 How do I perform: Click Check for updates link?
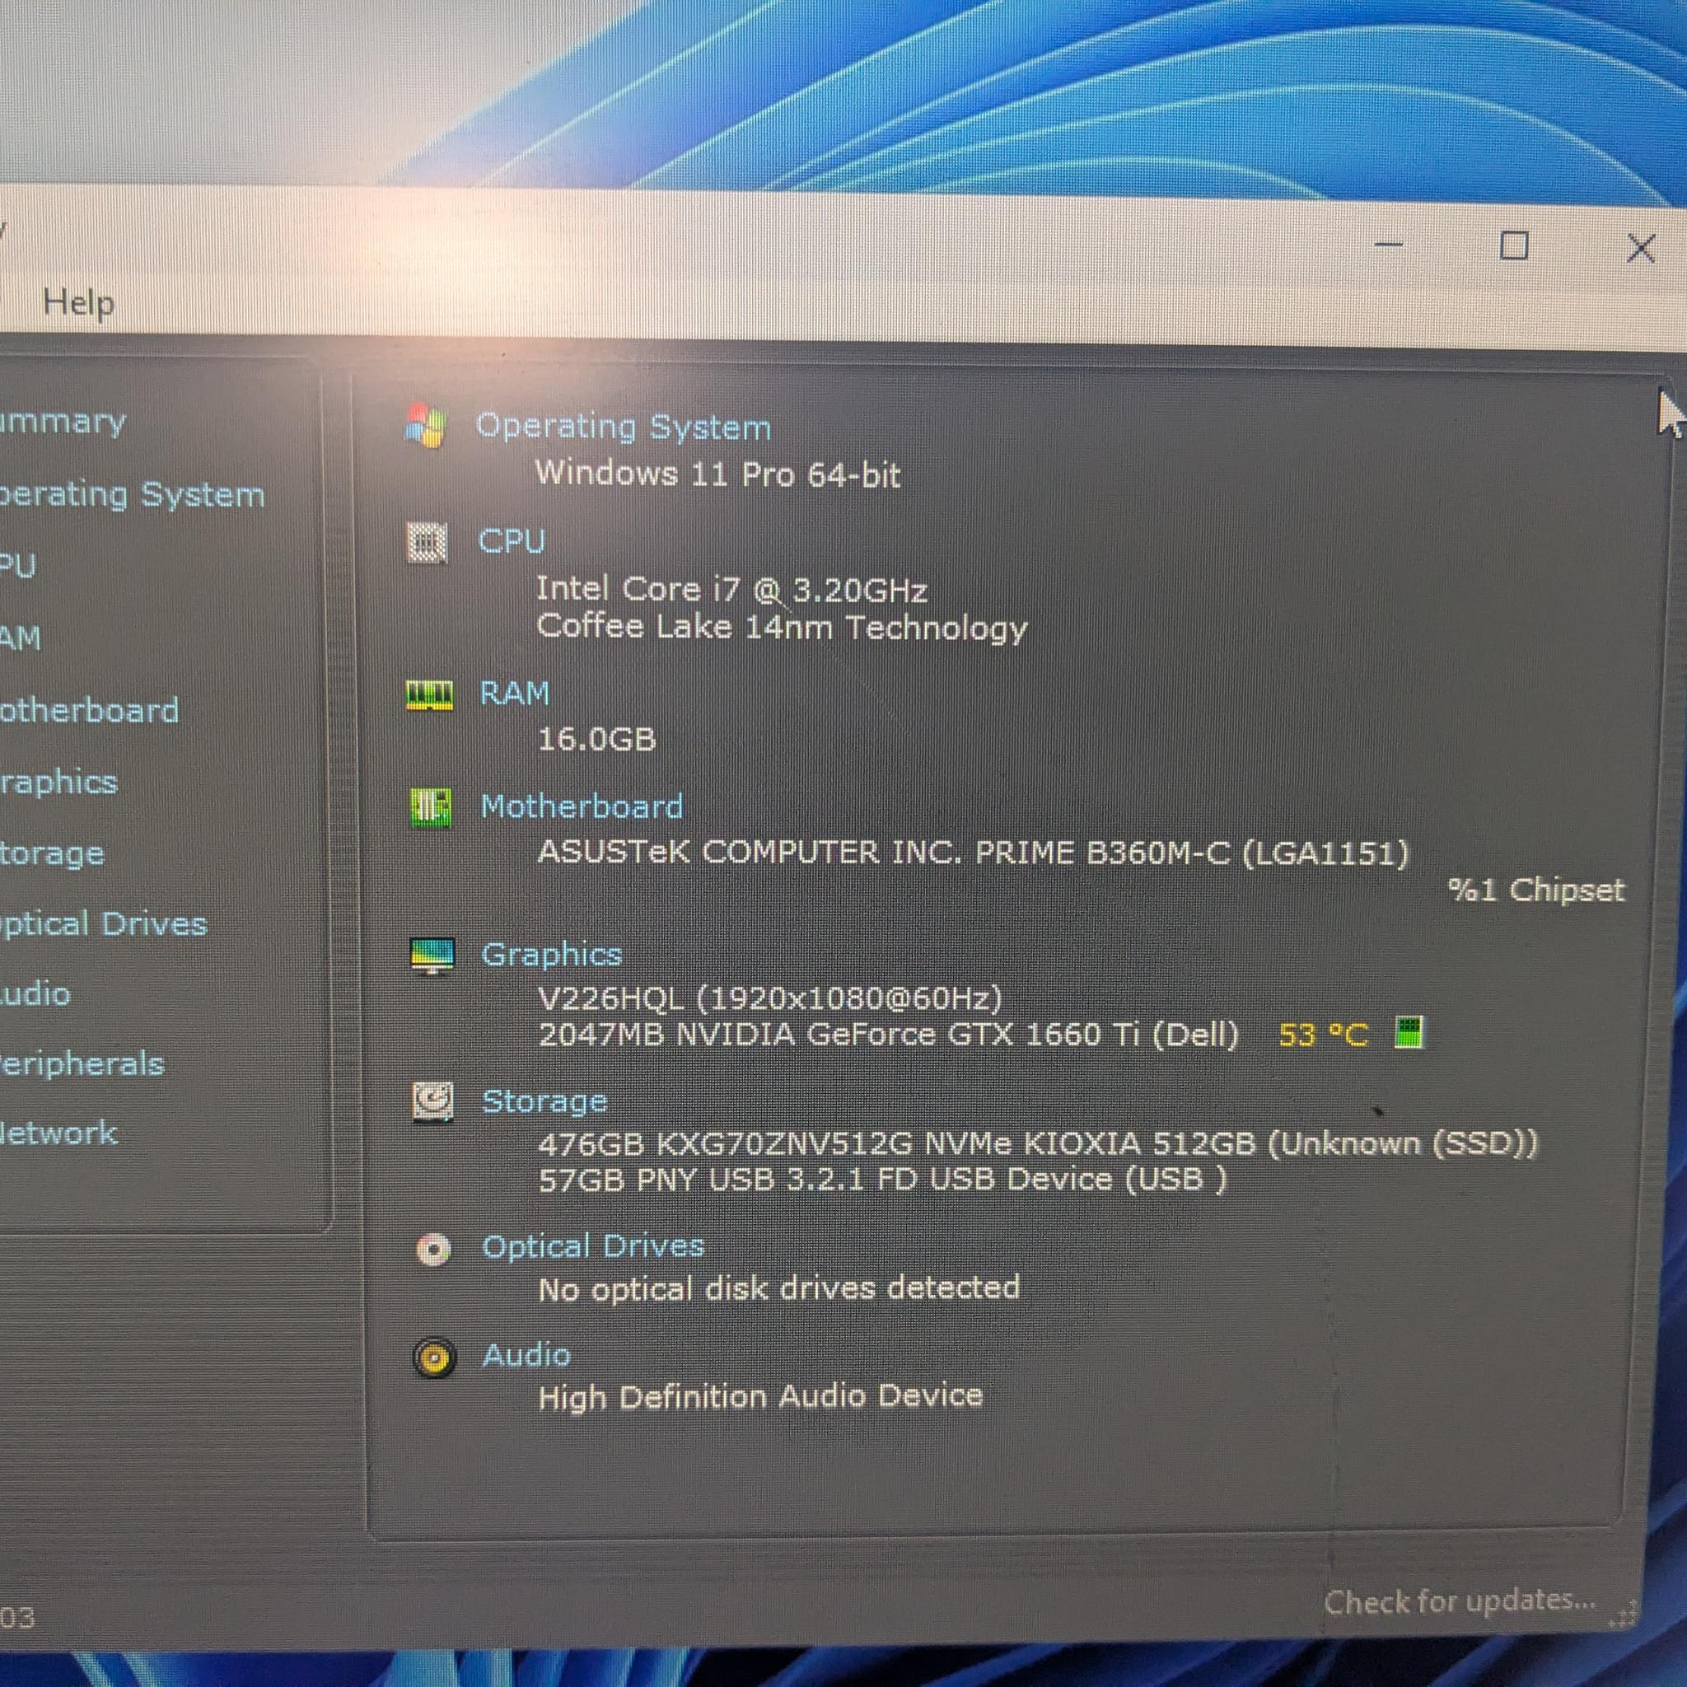pyautogui.click(x=1460, y=1601)
